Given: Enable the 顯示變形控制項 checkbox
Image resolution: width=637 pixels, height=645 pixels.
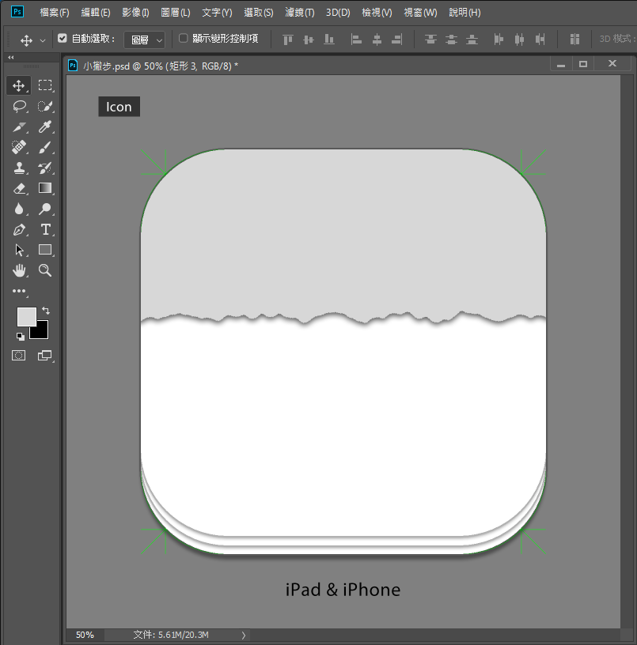Looking at the screenshot, I should coord(184,38).
